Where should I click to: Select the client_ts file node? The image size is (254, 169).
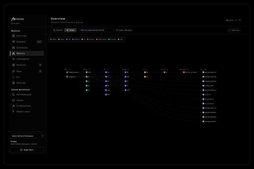pyautogui.click(x=203, y=95)
